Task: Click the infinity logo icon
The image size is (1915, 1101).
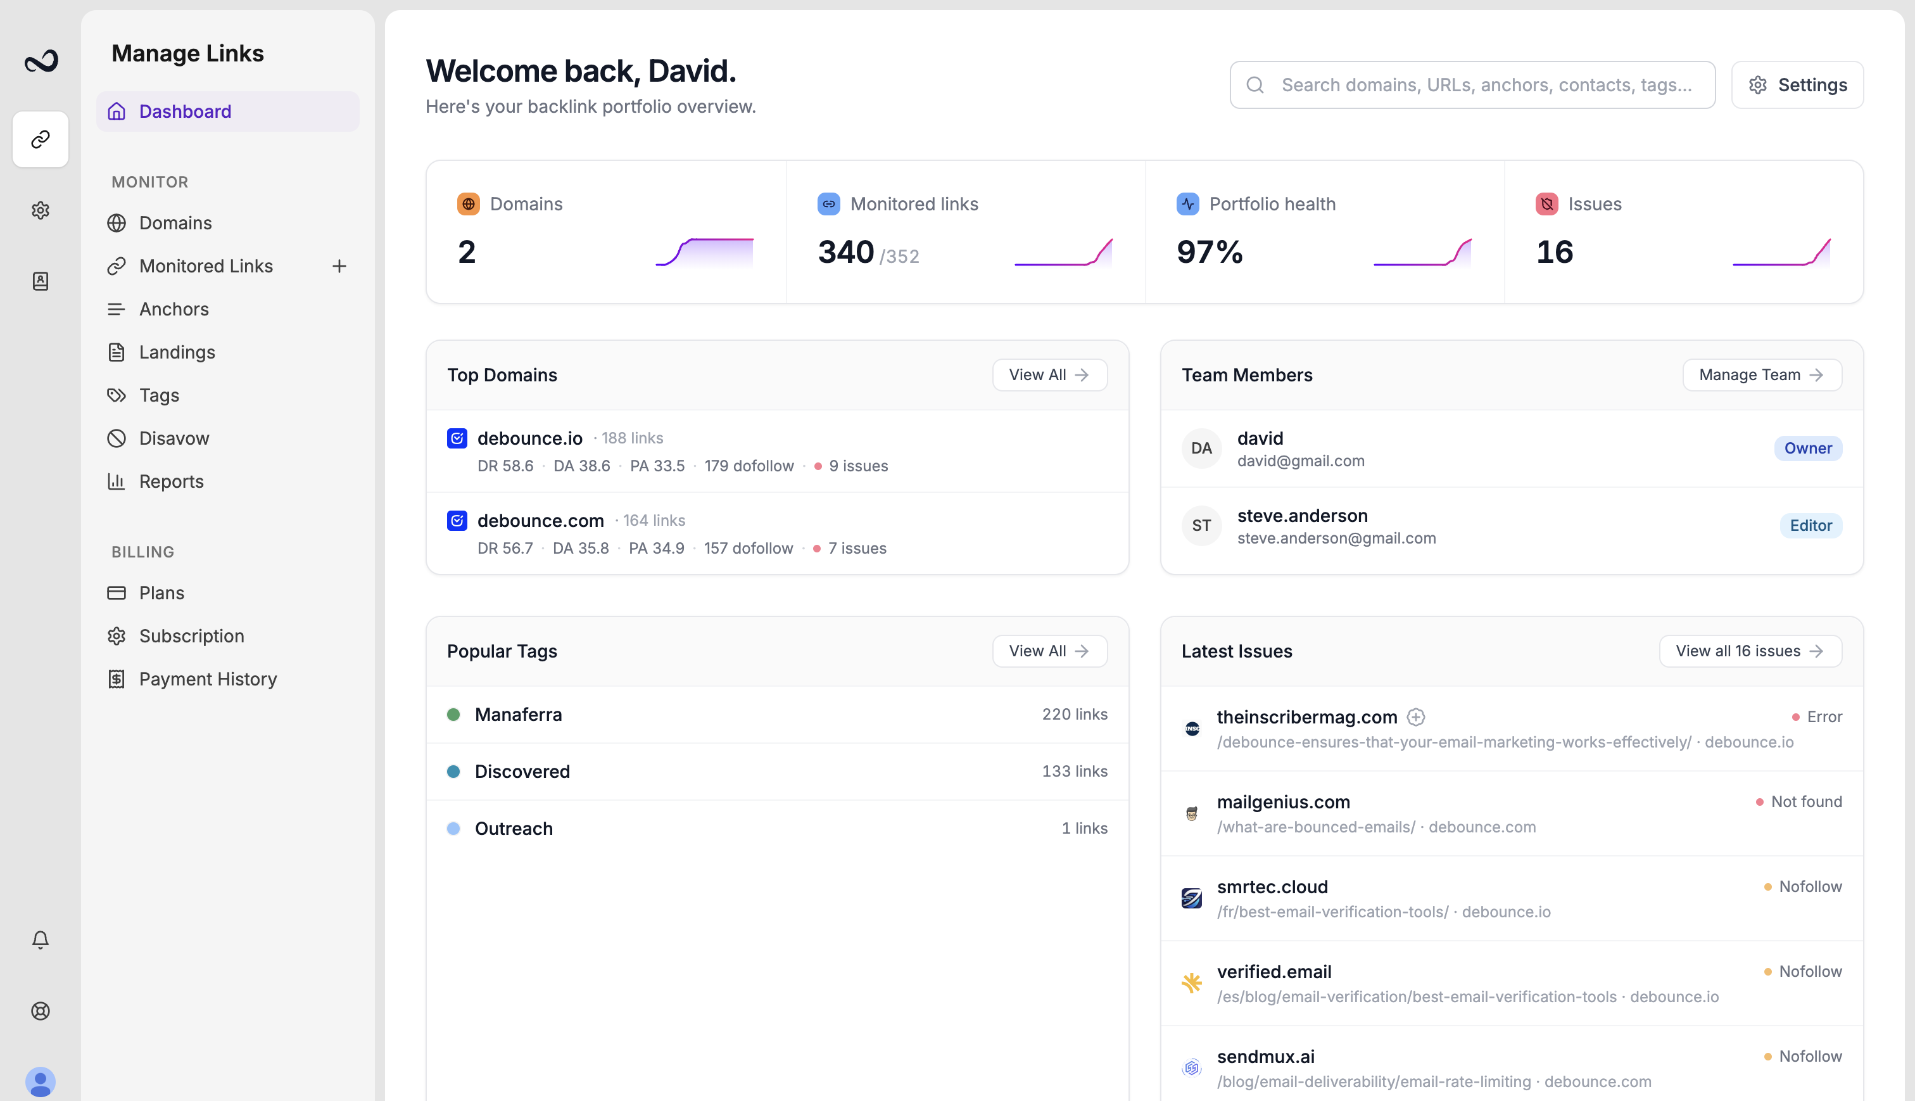Action: click(x=41, y=61)
